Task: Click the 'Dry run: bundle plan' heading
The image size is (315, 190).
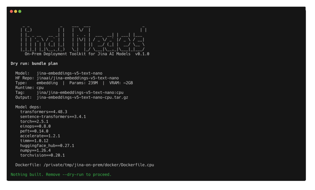Action: tap(34, 64)
